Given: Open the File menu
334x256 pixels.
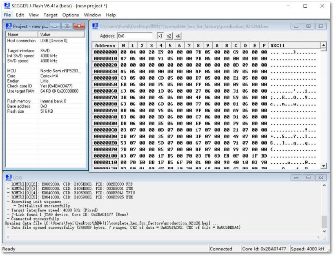Looking at the screenshot, I should point(7,15).
